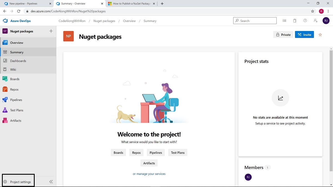Image resolution: width=333 pixels, height=187 pixels.
Task: Close the How to Publish a NuGet tab
Action: [154, 4]
